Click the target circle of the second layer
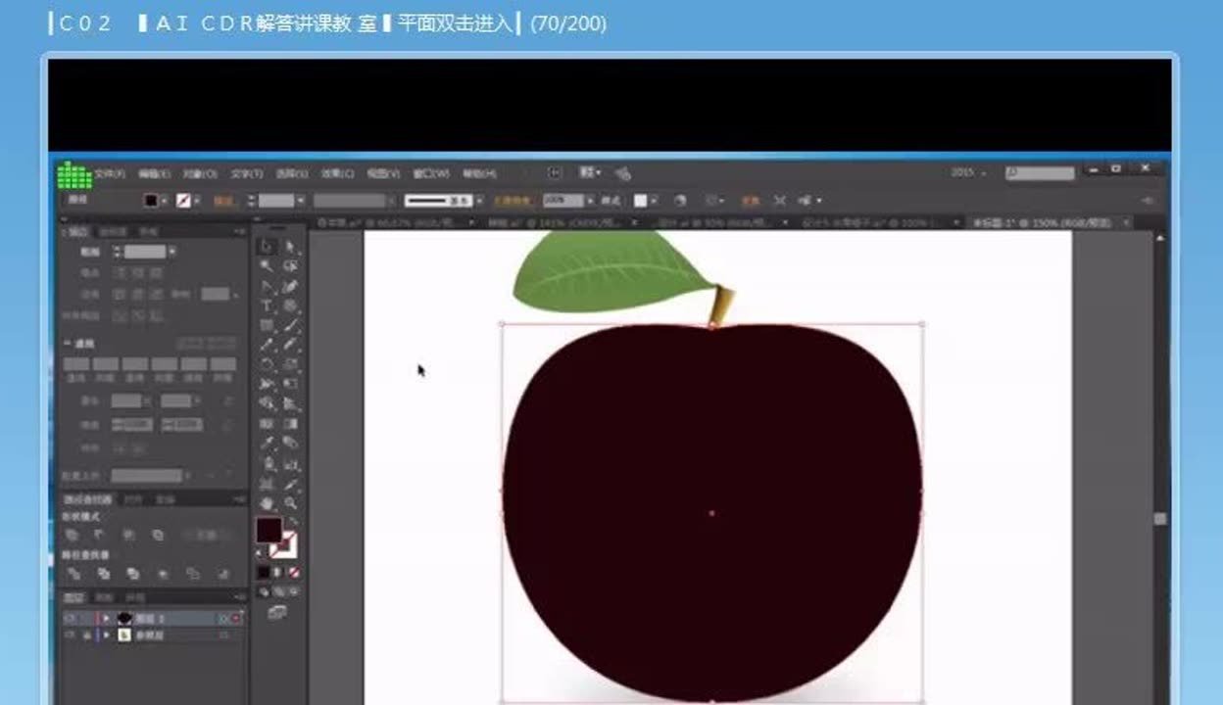Screen dimensions: 1223x705 [223, 635]
